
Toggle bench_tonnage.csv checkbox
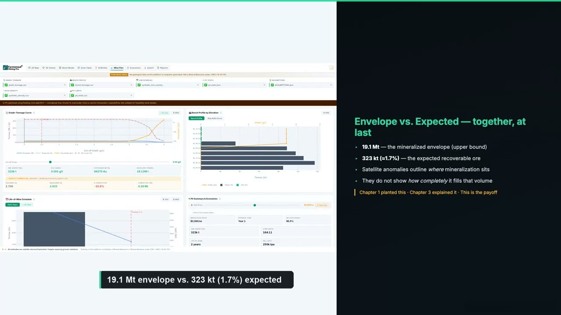coord(73,85)
